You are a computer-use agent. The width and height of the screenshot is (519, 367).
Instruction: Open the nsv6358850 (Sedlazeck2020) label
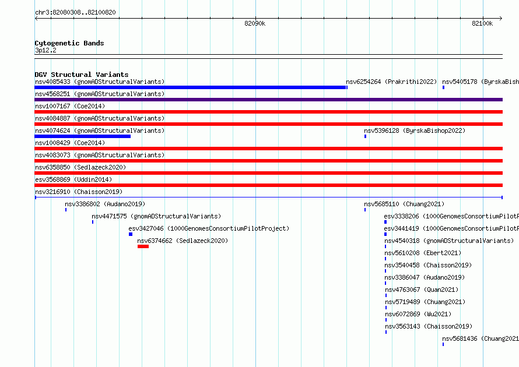(80, 167)
